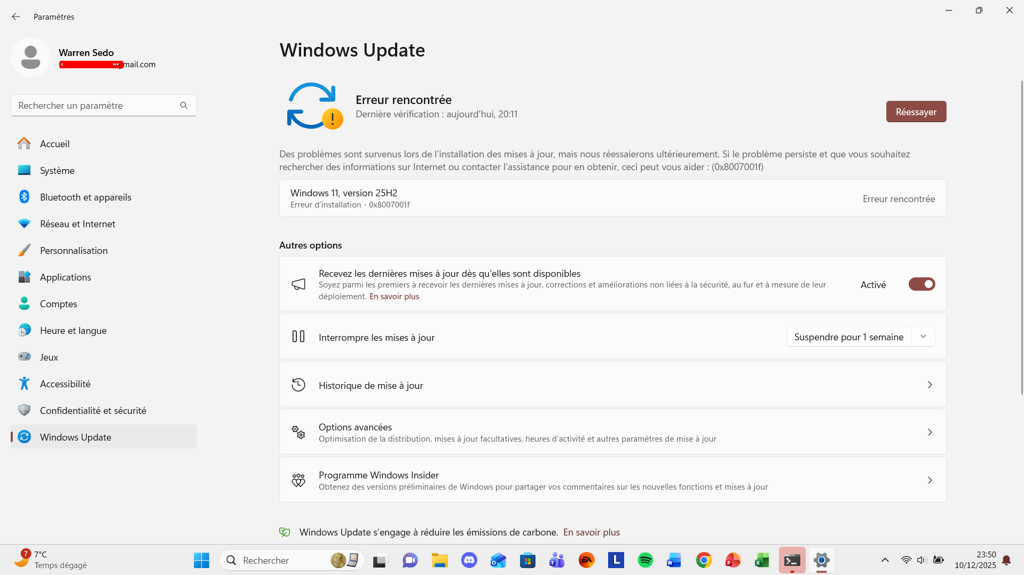Click the back arrow at top left

[x=15, y=17]
